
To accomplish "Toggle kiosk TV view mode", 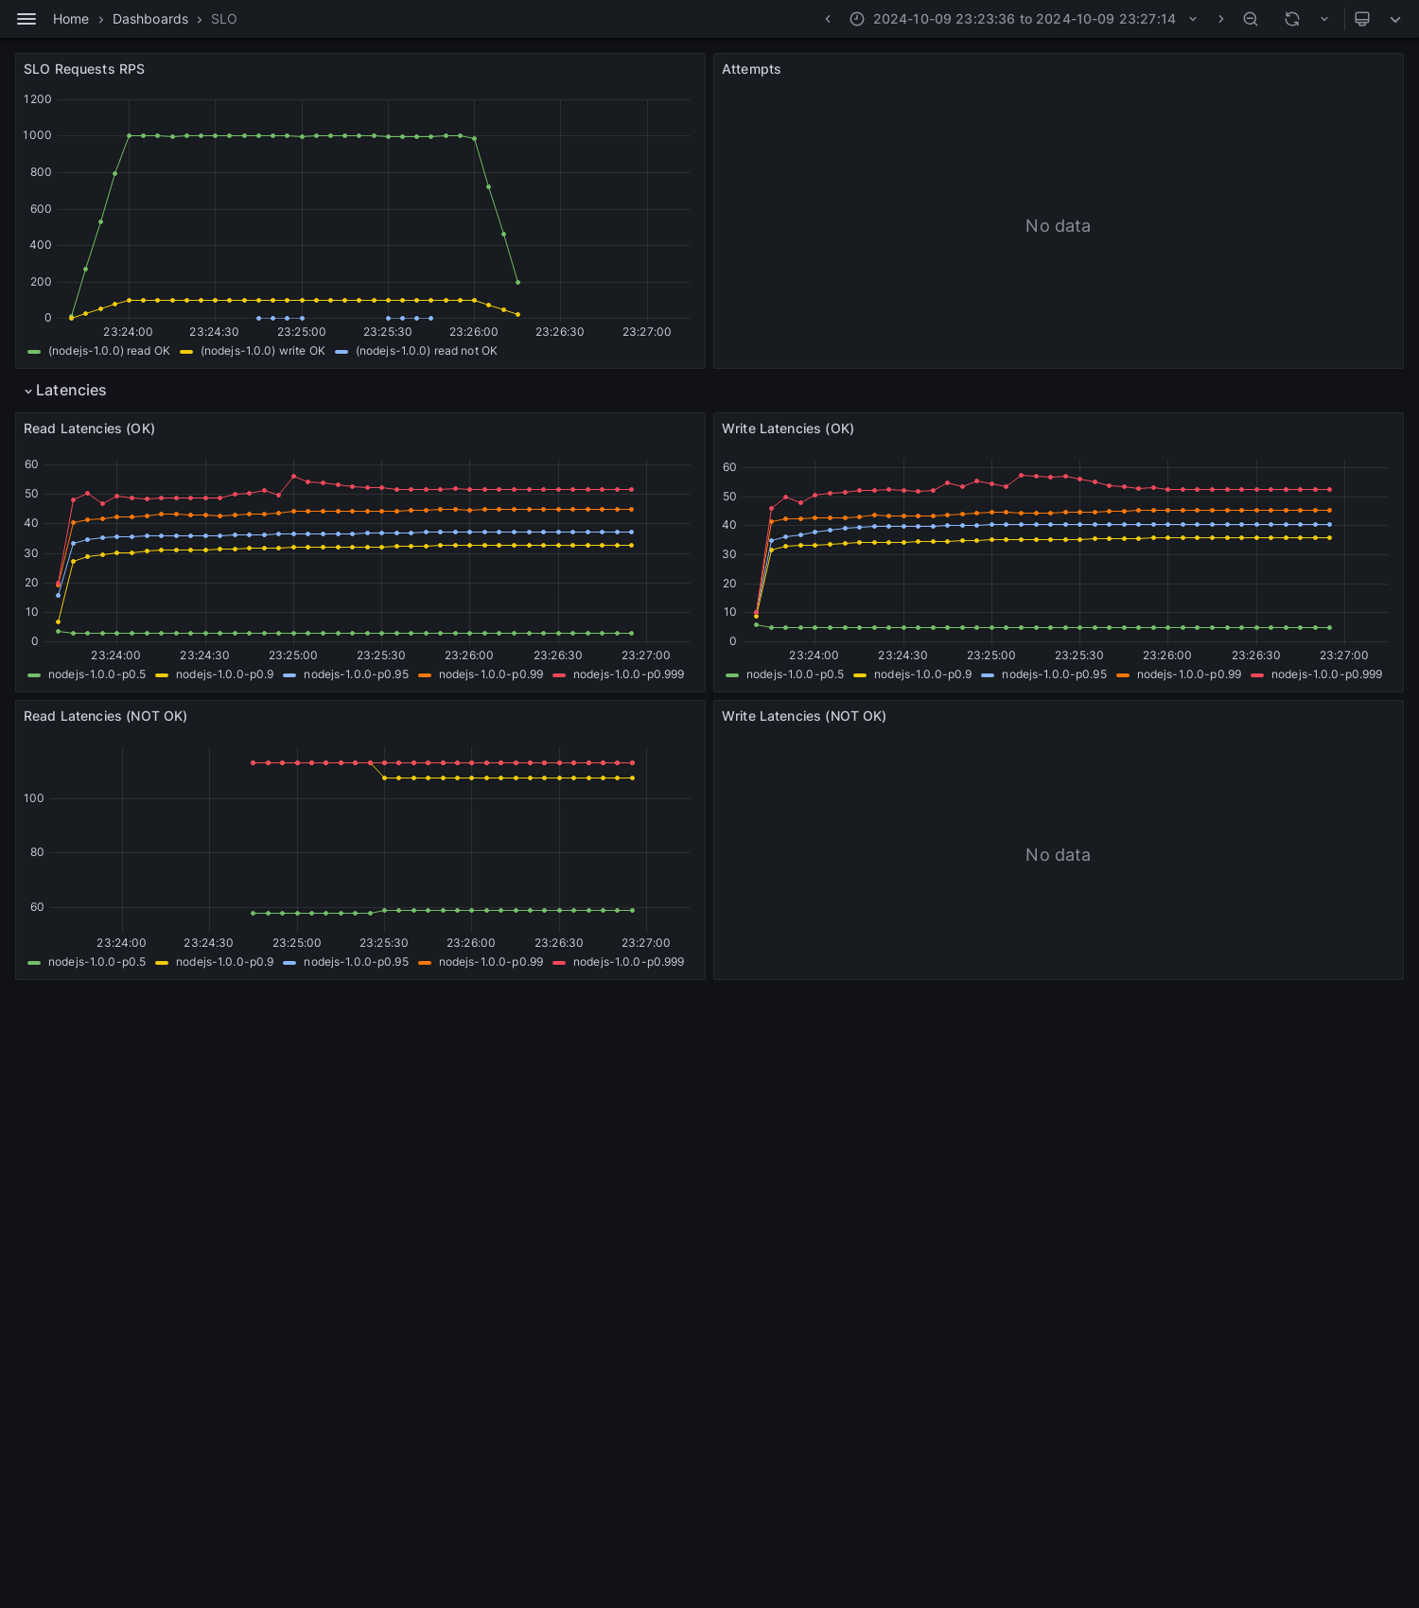I will click(1362, 19).
